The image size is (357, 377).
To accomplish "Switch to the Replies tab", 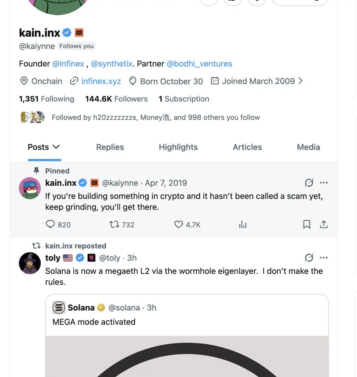I will point(110,147).
